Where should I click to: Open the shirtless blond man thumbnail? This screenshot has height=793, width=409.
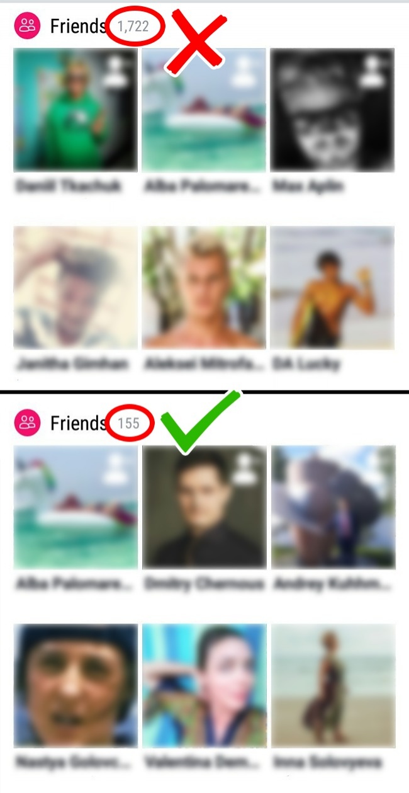(x=204, y=288)
